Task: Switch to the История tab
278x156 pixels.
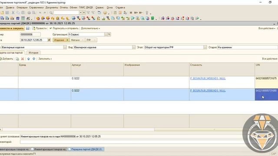Action: 33,53
